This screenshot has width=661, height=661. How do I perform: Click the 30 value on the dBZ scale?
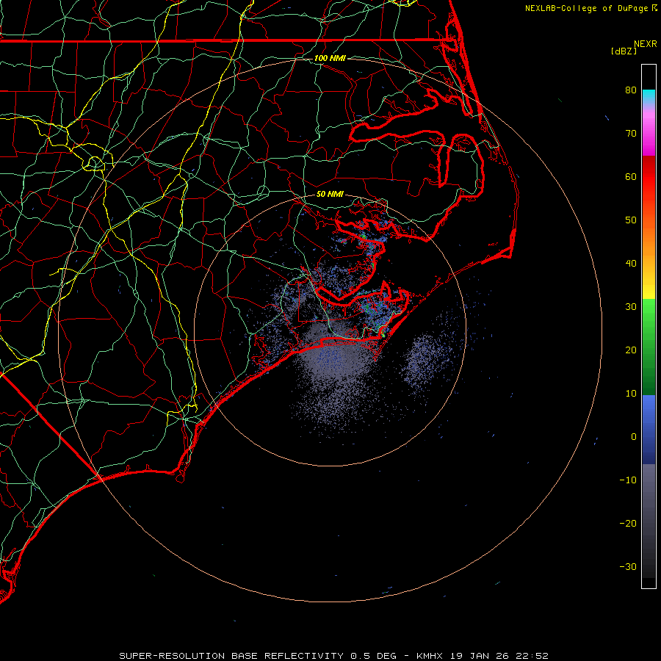[631, 307]
